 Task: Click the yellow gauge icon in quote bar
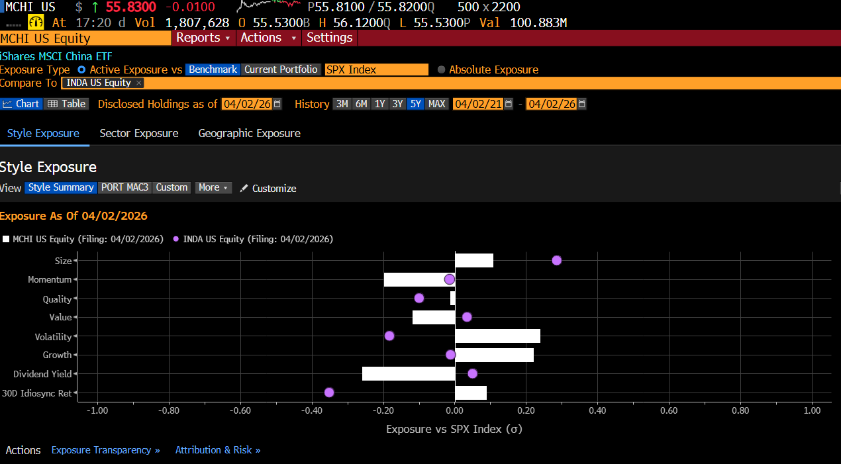tap(36, 22)
